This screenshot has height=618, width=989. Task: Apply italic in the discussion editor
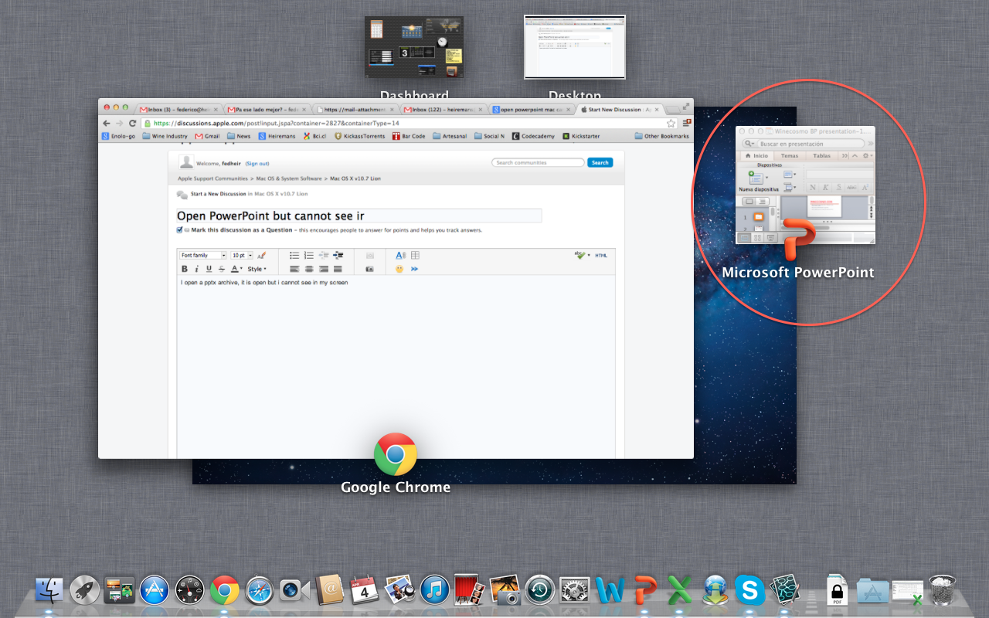(x=197, y=269)
